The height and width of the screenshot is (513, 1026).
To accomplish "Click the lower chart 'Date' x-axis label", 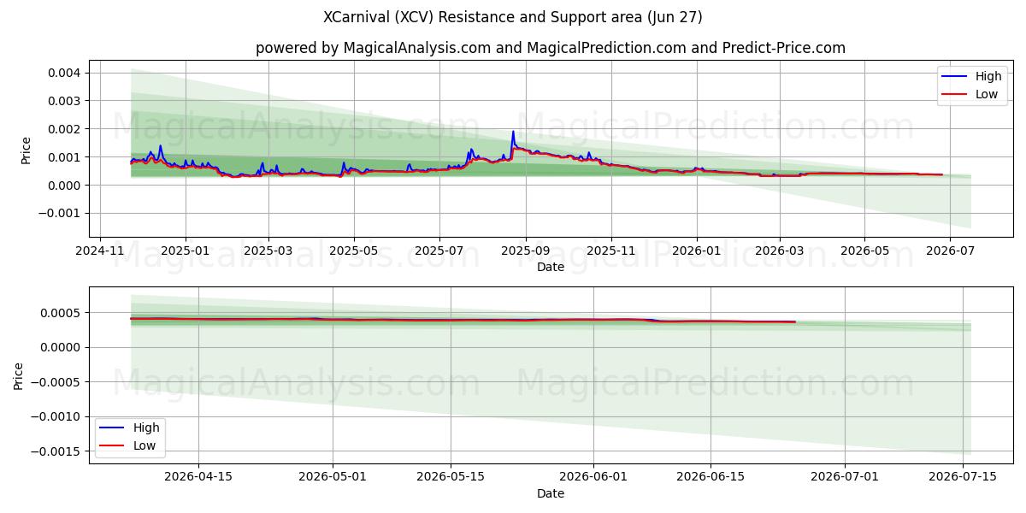I will point(551,493).
